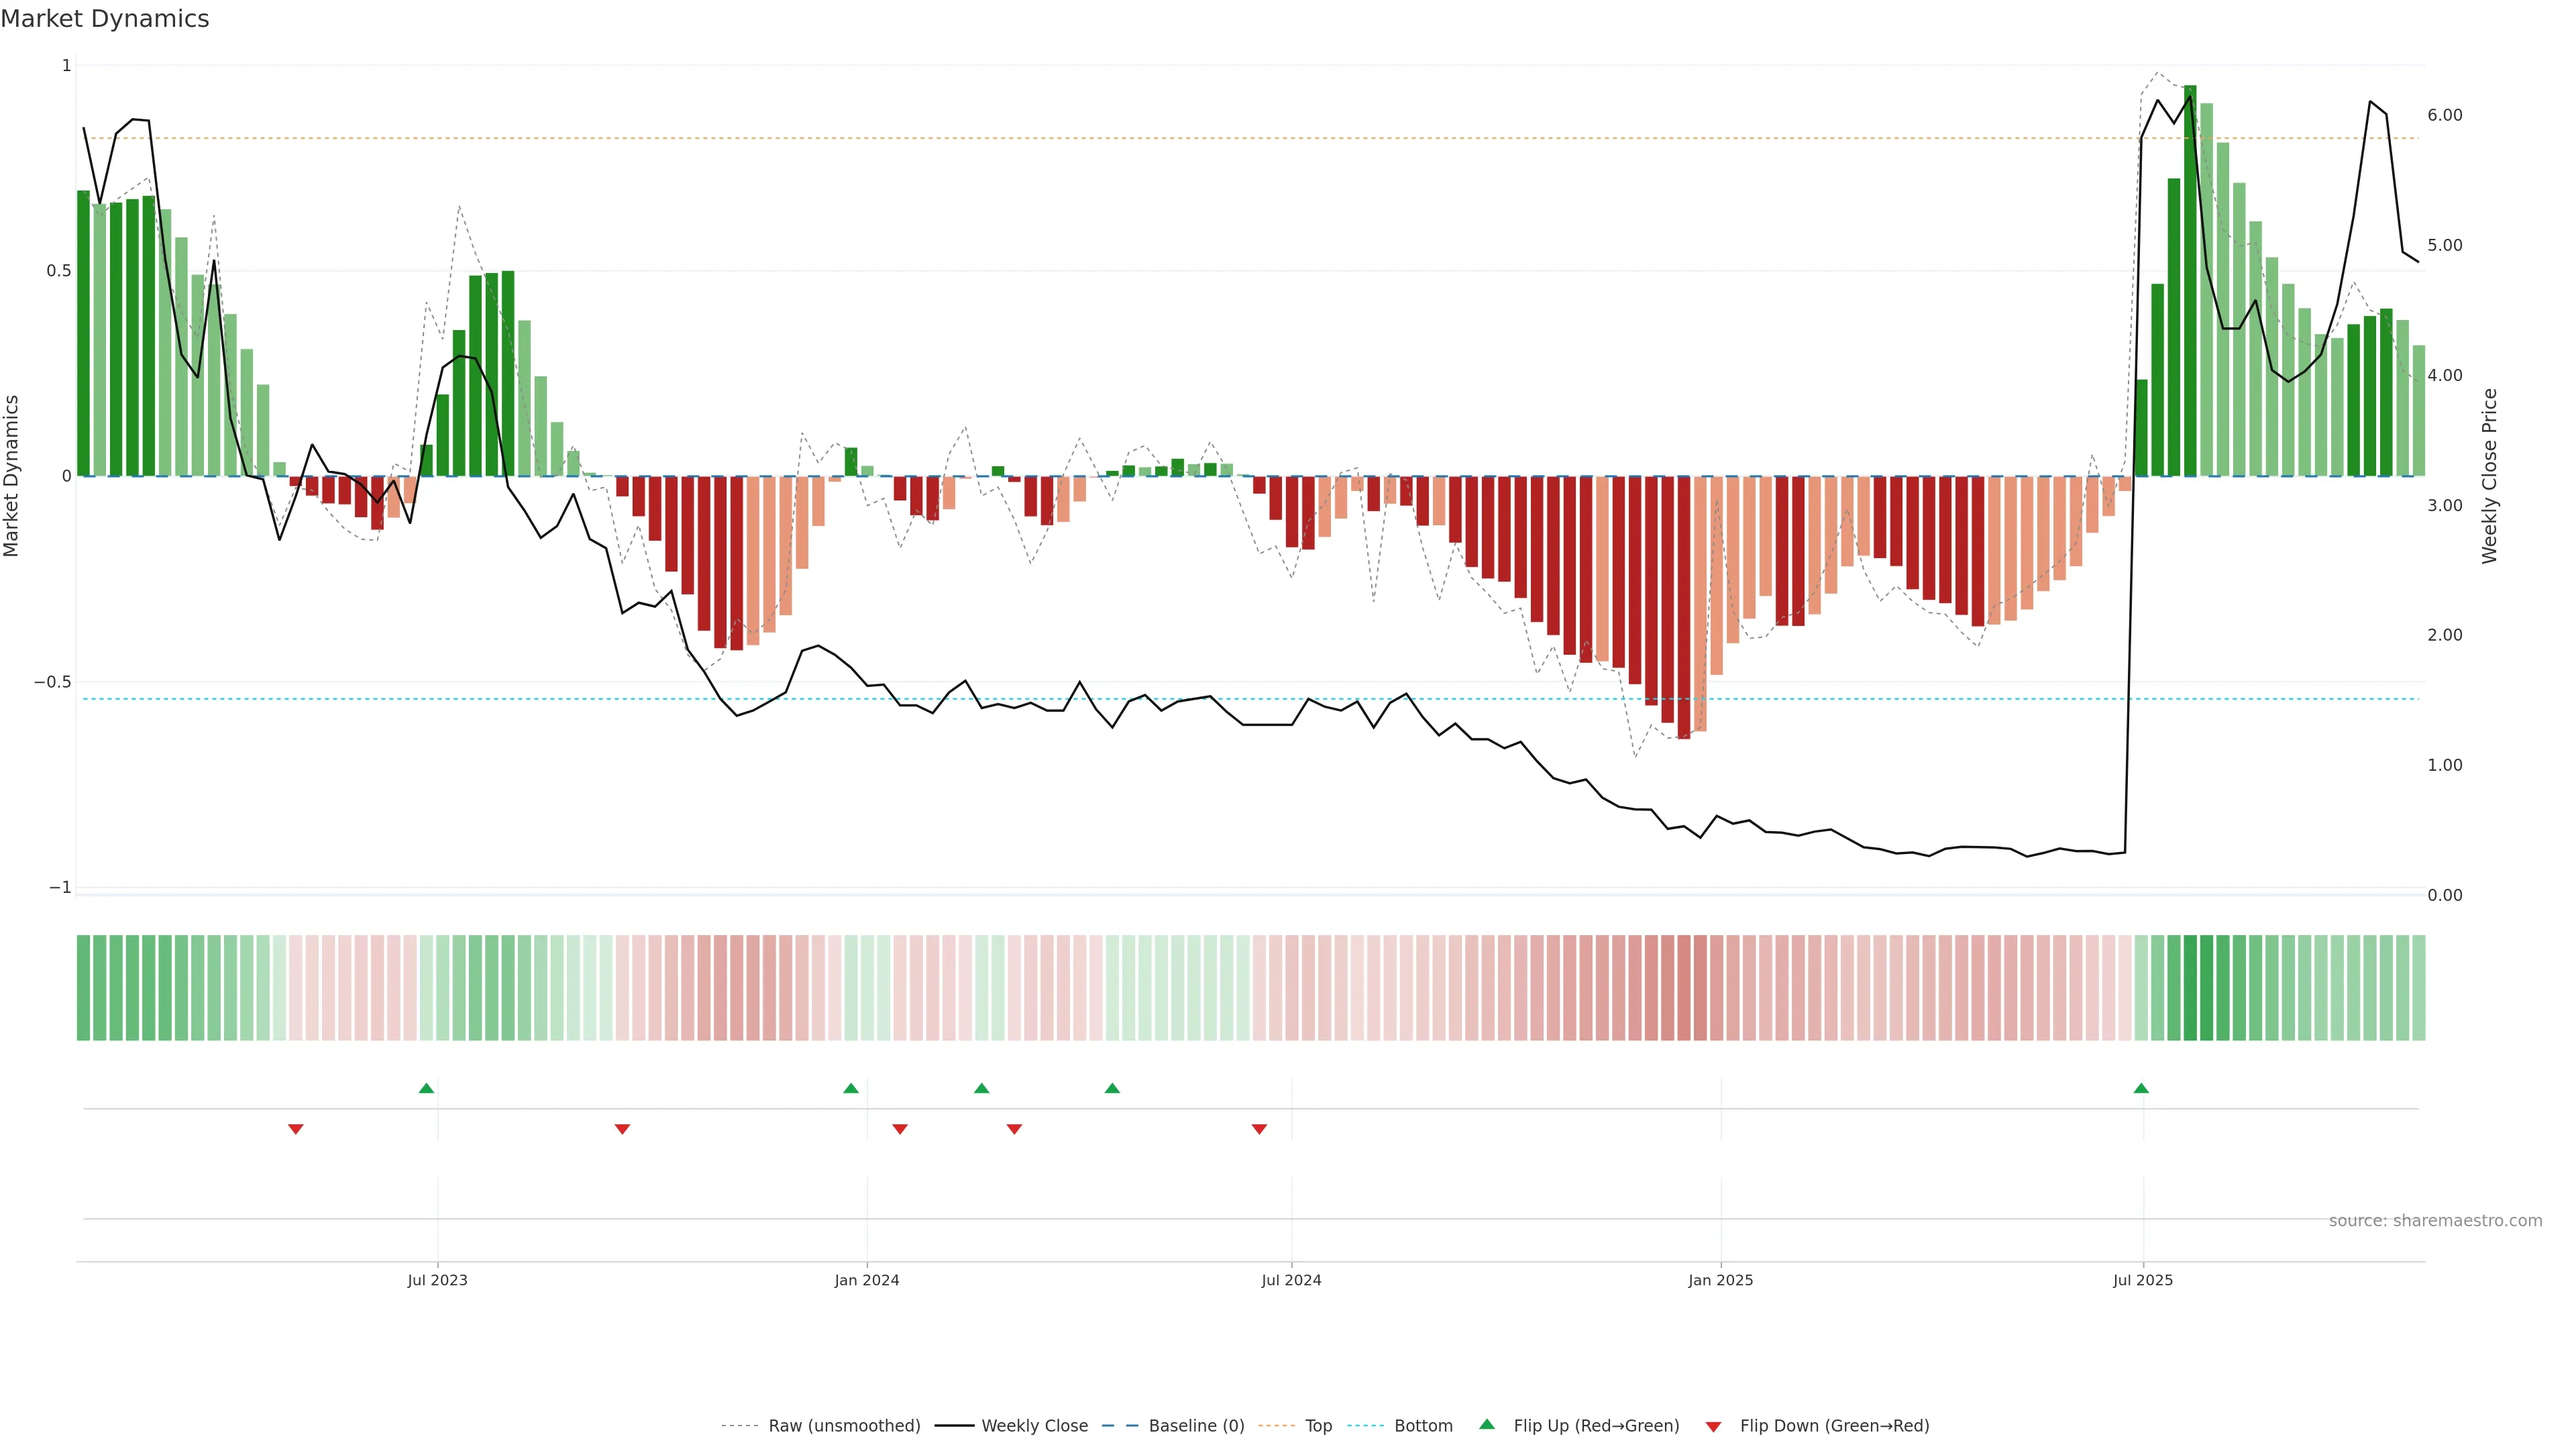Click the Weekly Close Price axis title
This screenshot has height=1449, width=2576.
pos(2490,476)
